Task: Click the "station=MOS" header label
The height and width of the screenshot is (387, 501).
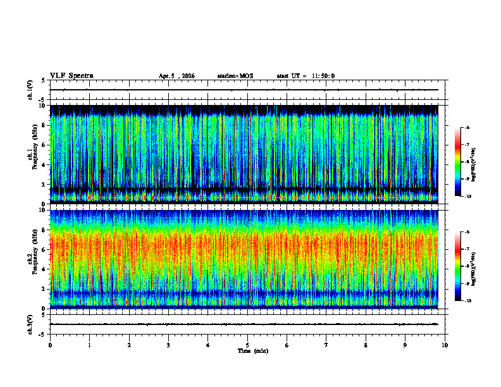Action: 235,76
